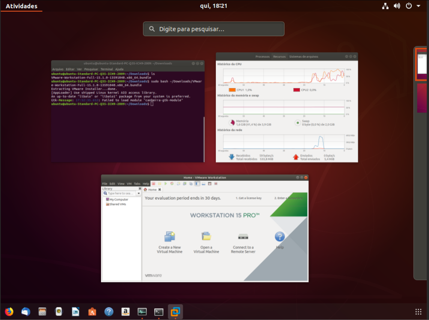
Task: Open the Files manager from the dock
Action: 42,311
